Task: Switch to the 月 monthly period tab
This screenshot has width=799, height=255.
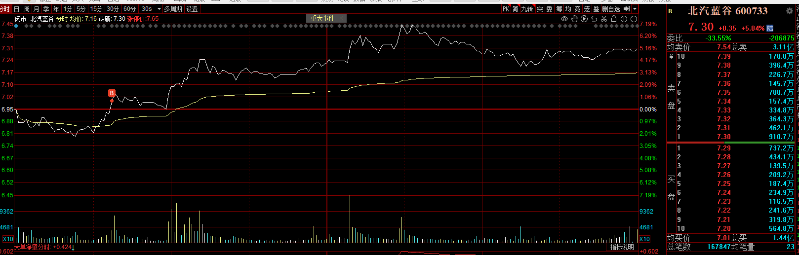Action: click(x=37, y=9)
